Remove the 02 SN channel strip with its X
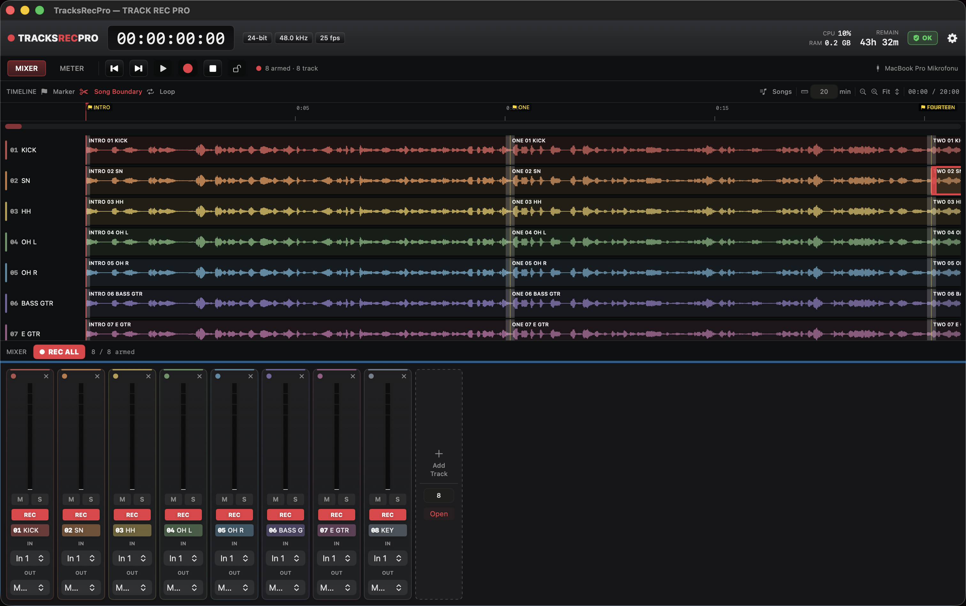This screenshot has height=606, width=966. (x=97, y=376)
